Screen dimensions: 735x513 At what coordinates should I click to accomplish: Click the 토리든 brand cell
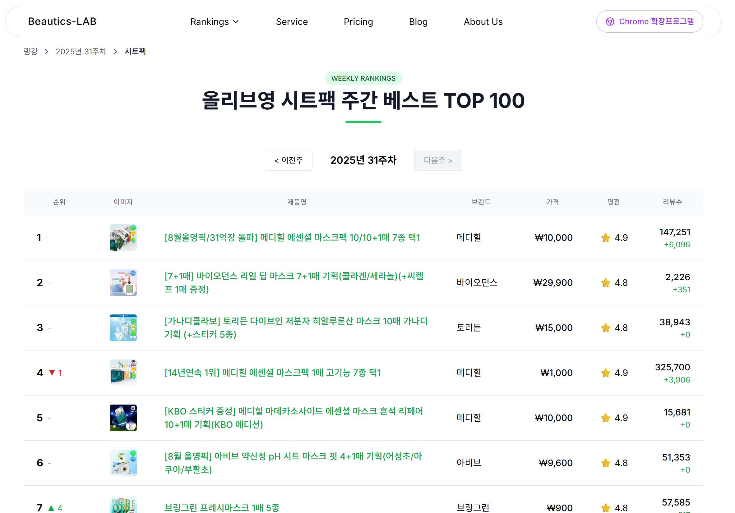click(469, 327)
